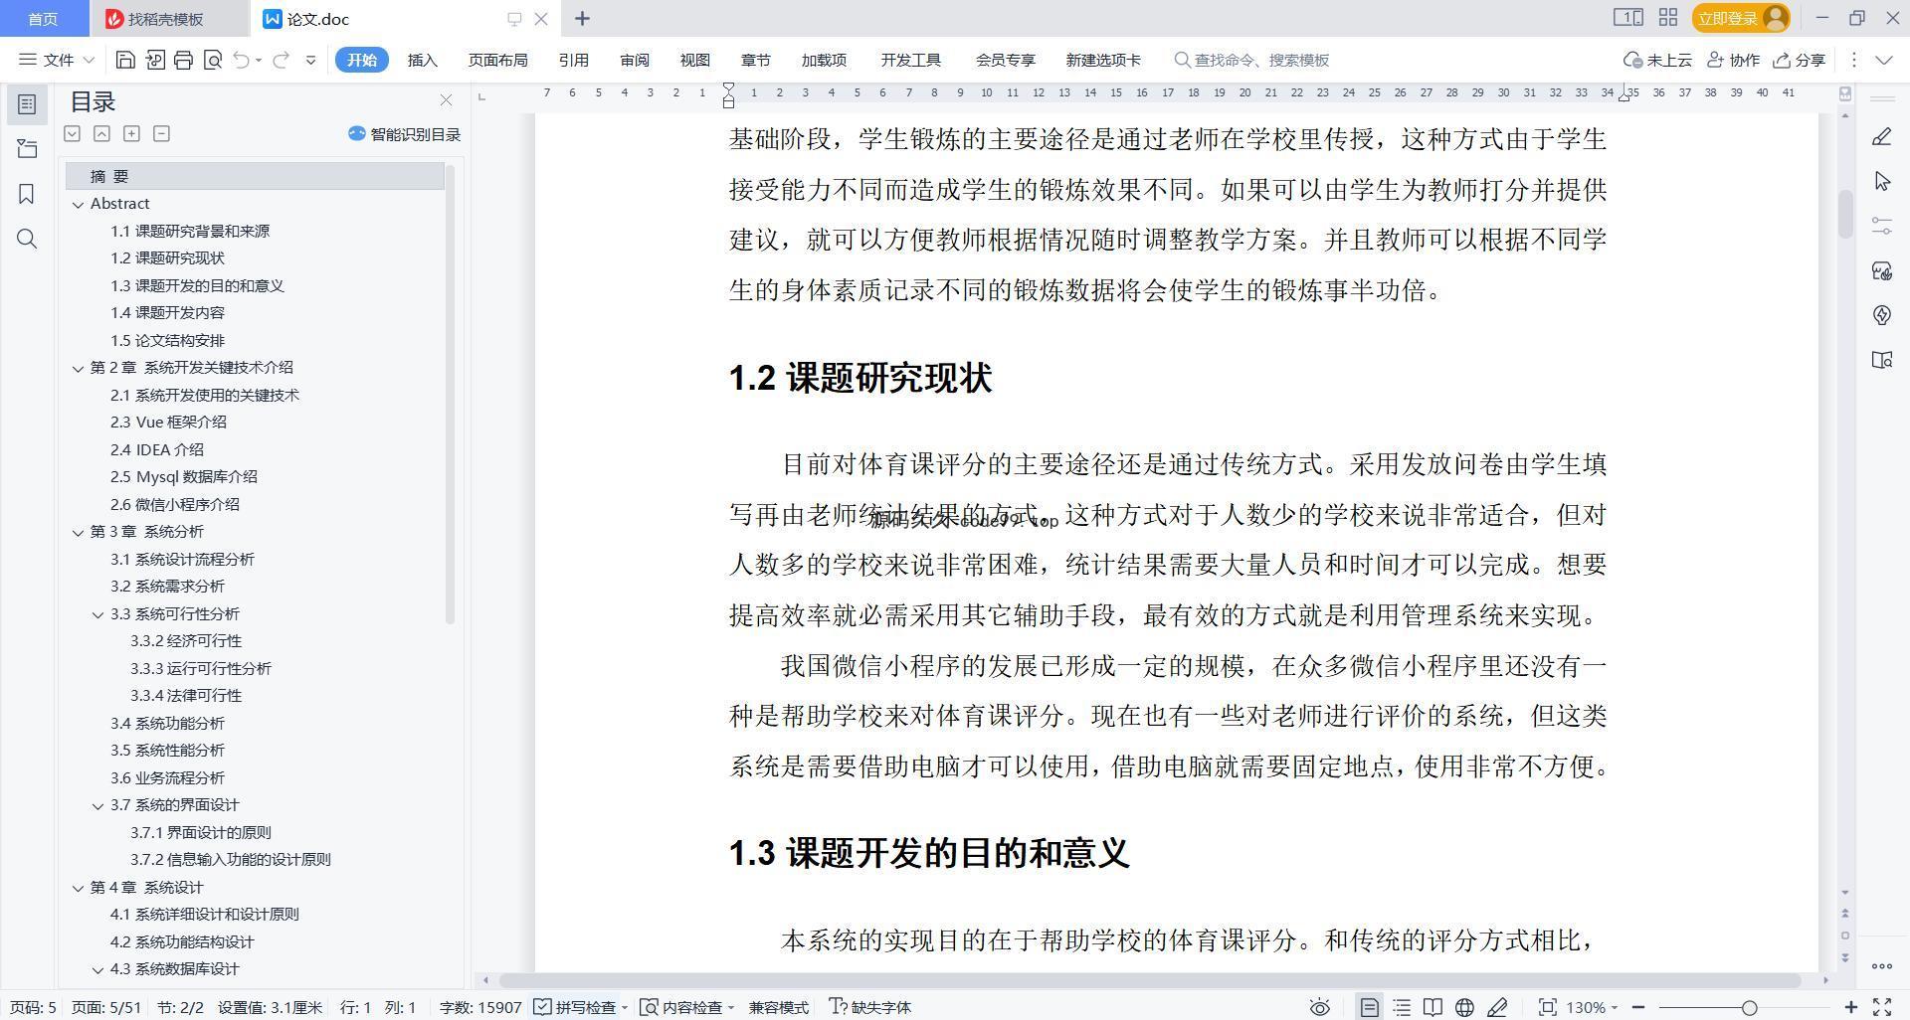Collapse 3.7 系统的界面设计 node
This screenshot has width=1910, height=1020.
(97, 805)
